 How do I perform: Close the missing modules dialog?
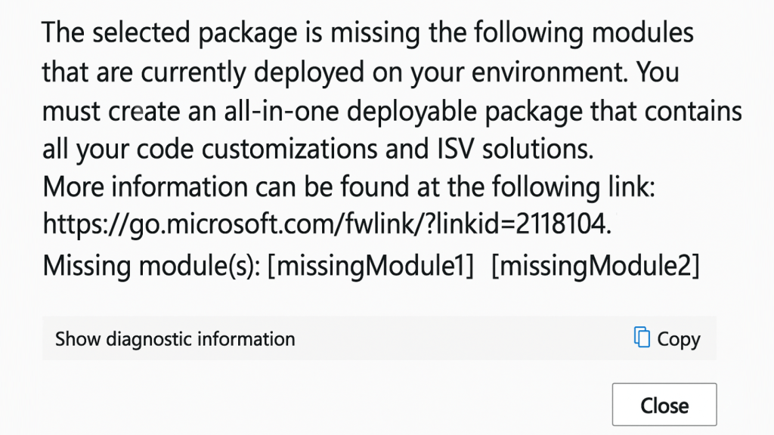click(x=664, y=406)
